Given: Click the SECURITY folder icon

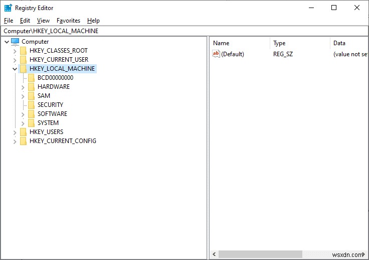Looking at the screenshot, I should click(31, 105).
